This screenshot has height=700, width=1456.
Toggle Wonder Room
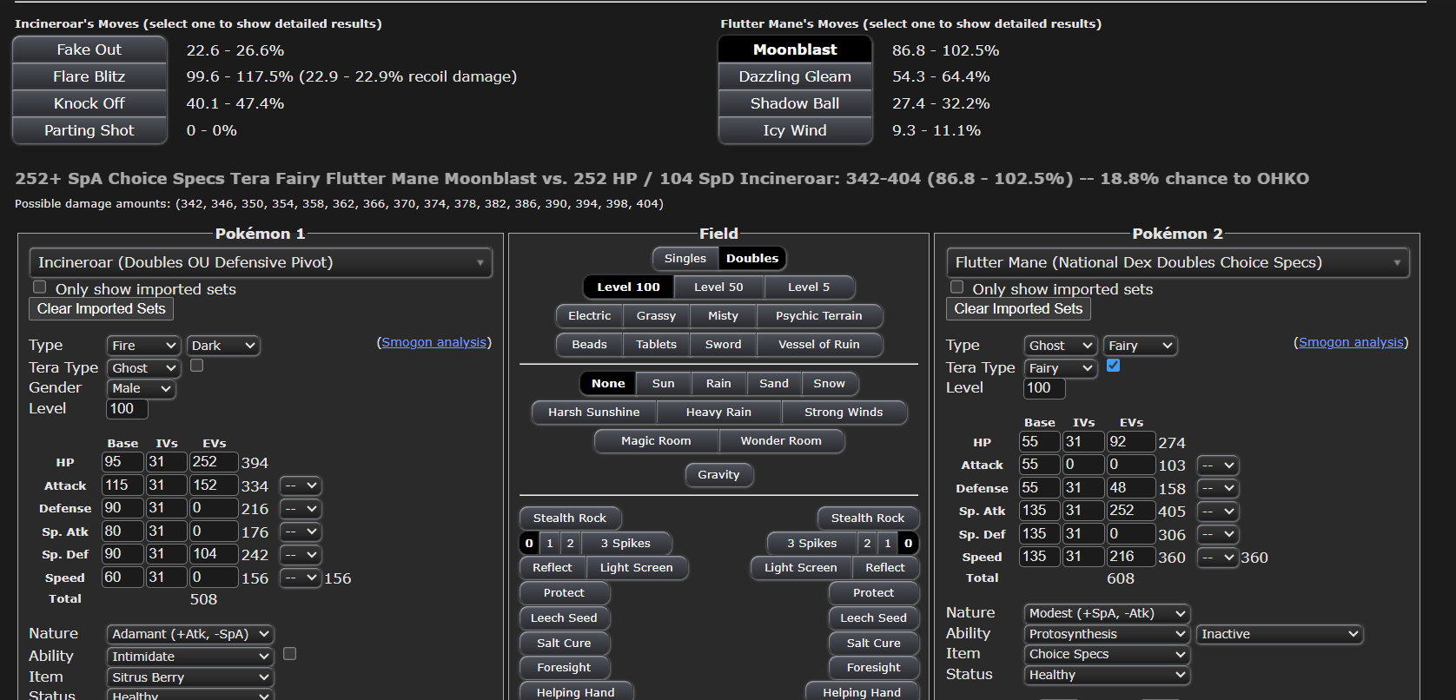[781, 440]
